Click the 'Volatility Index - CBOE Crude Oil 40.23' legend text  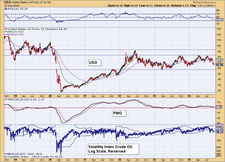click(35, 157)
